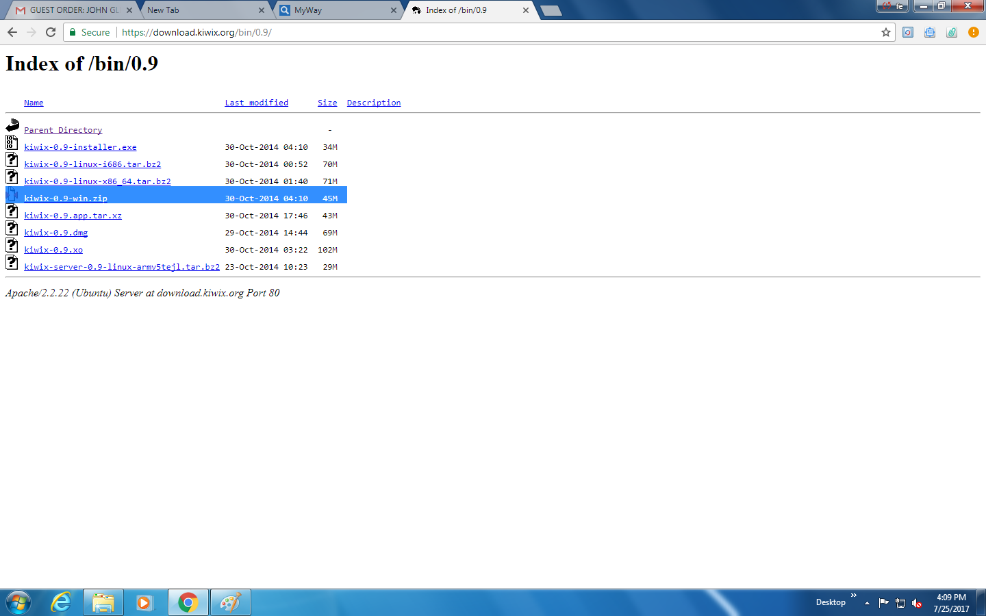The height and width of the screenshot is (616, 986).
Task: Launch Internet Explorer from the taskbar
Action: point(61,602)
